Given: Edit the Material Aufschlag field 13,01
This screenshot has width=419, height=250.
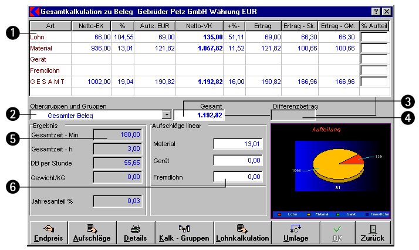Looking at the screenshot, I should point(238,144).
